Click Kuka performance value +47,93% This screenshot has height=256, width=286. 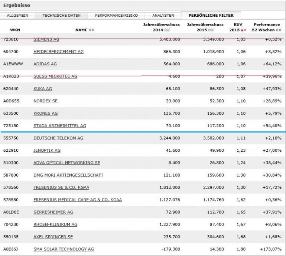pos(272,89)
